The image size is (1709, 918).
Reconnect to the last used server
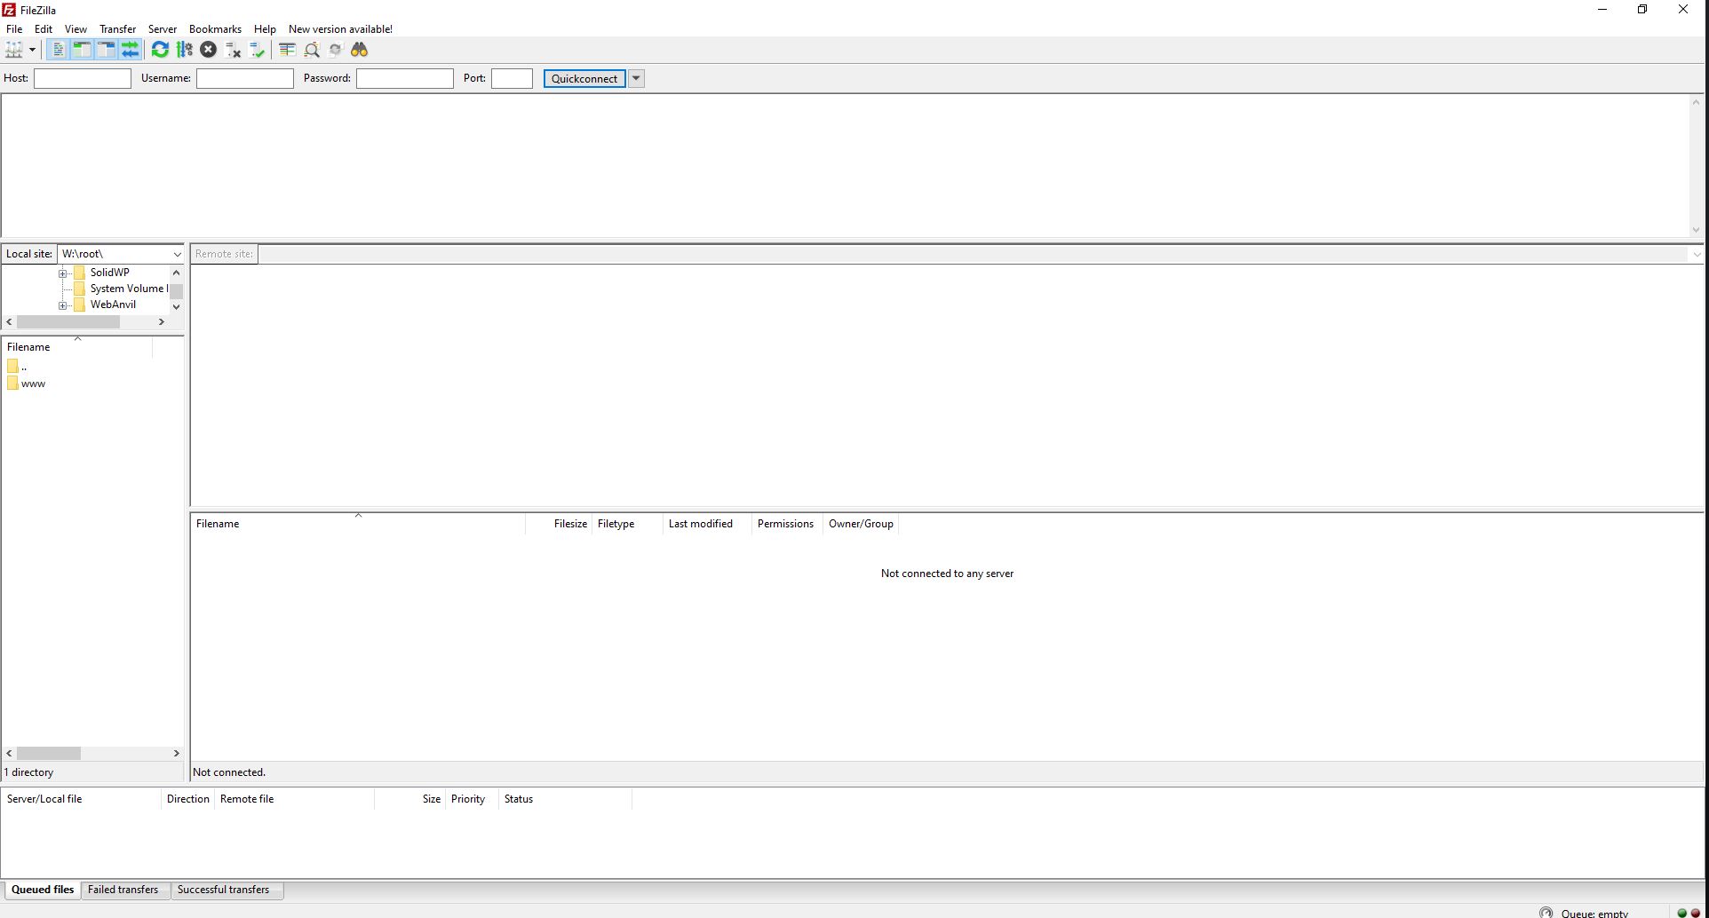coord(258,50)
